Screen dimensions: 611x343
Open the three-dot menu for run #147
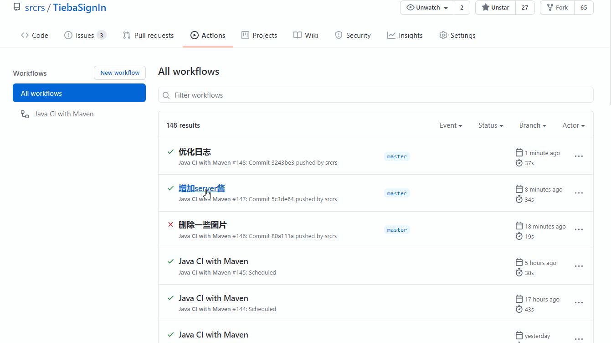579,193
